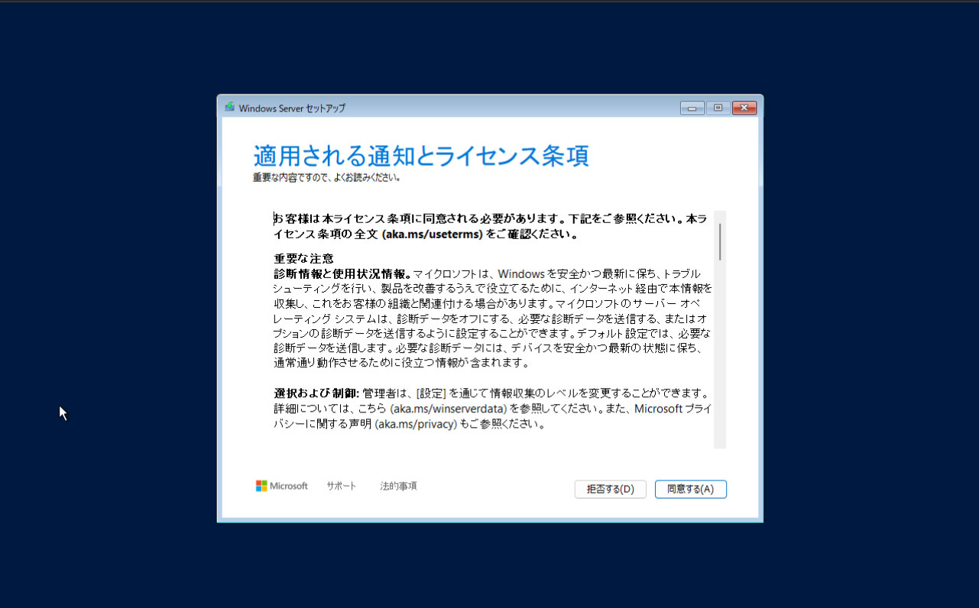Viewport: 979px width, 608px height.
Task: Click the 診断情報と使用状況情報 bold text
Action: coord(341,273)
